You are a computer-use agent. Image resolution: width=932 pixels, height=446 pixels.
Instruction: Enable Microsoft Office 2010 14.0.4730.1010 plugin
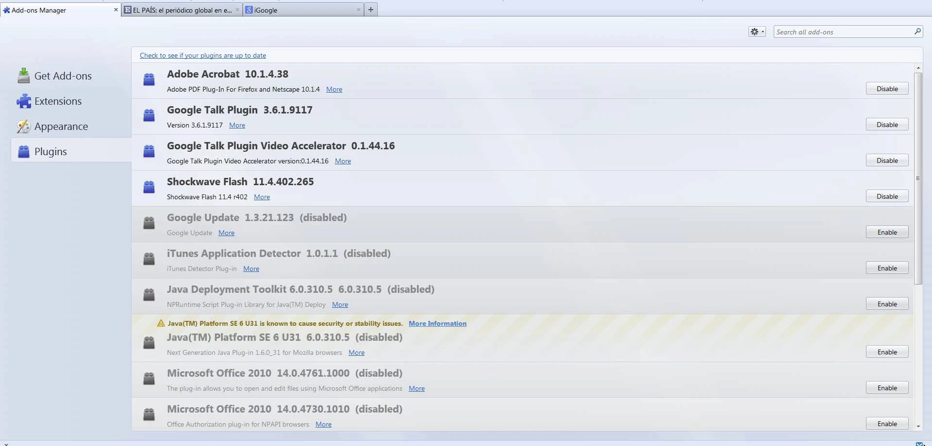pos(887,424)
